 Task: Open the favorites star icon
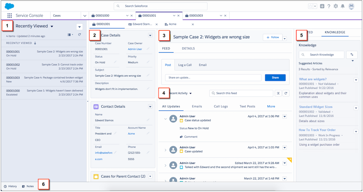click(310, 6)
